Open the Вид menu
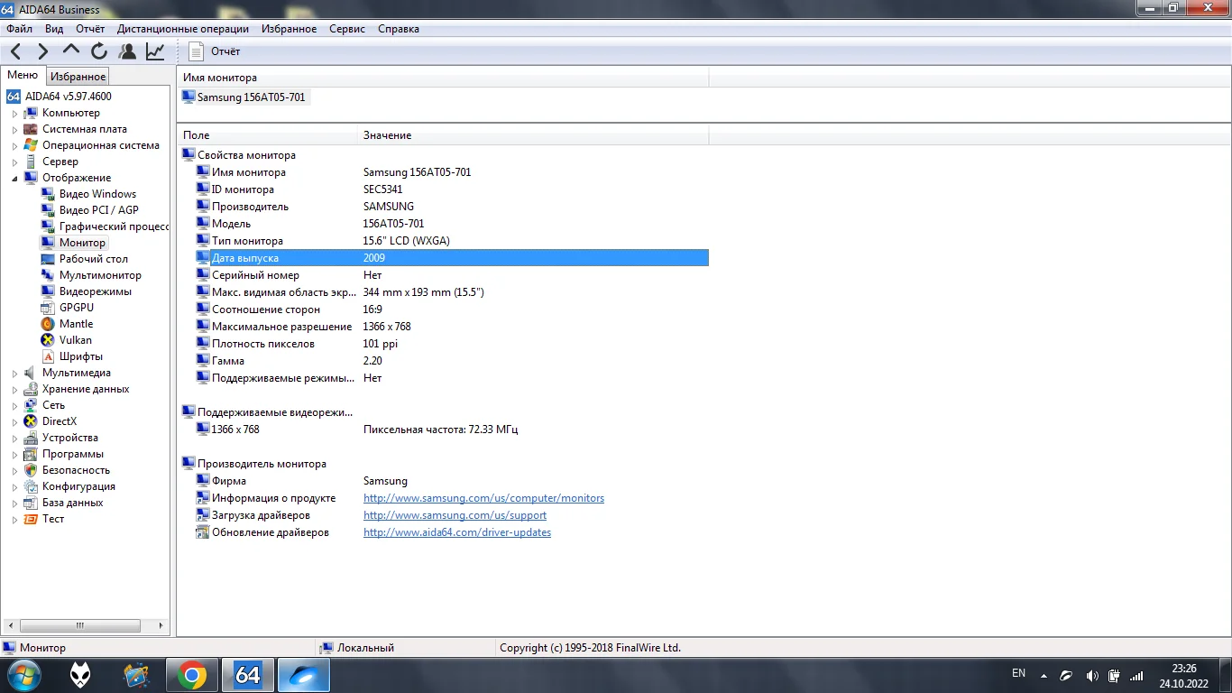Screen dimensions: 1232x693 (x=54, y=29)
